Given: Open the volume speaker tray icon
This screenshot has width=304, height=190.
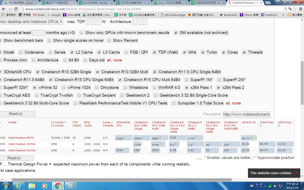Looking at the screenshot, I should point(275,186).
